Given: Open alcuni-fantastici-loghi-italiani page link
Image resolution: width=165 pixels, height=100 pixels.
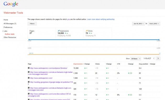Looking at the screenshot, I should point(50,73).
